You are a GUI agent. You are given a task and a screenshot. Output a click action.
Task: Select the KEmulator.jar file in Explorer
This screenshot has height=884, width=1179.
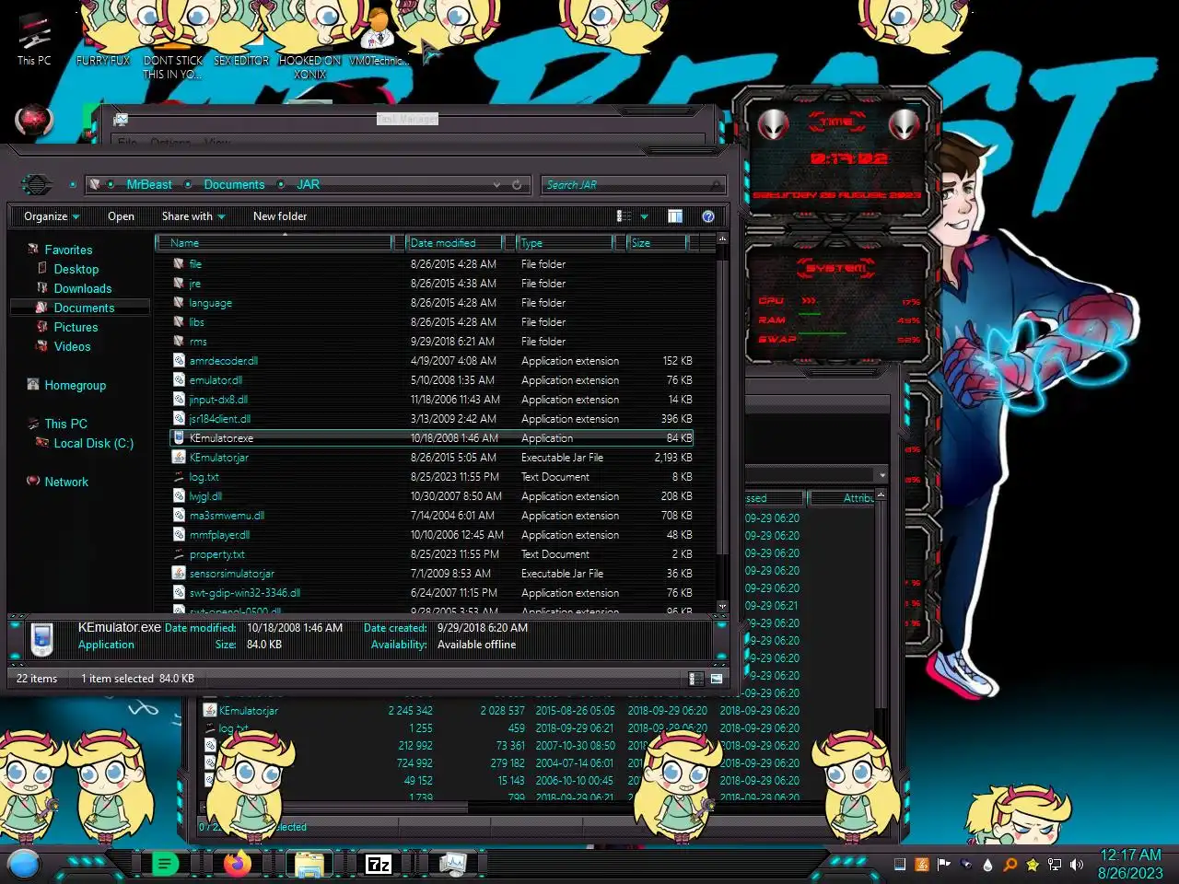(x=433, y=458)
